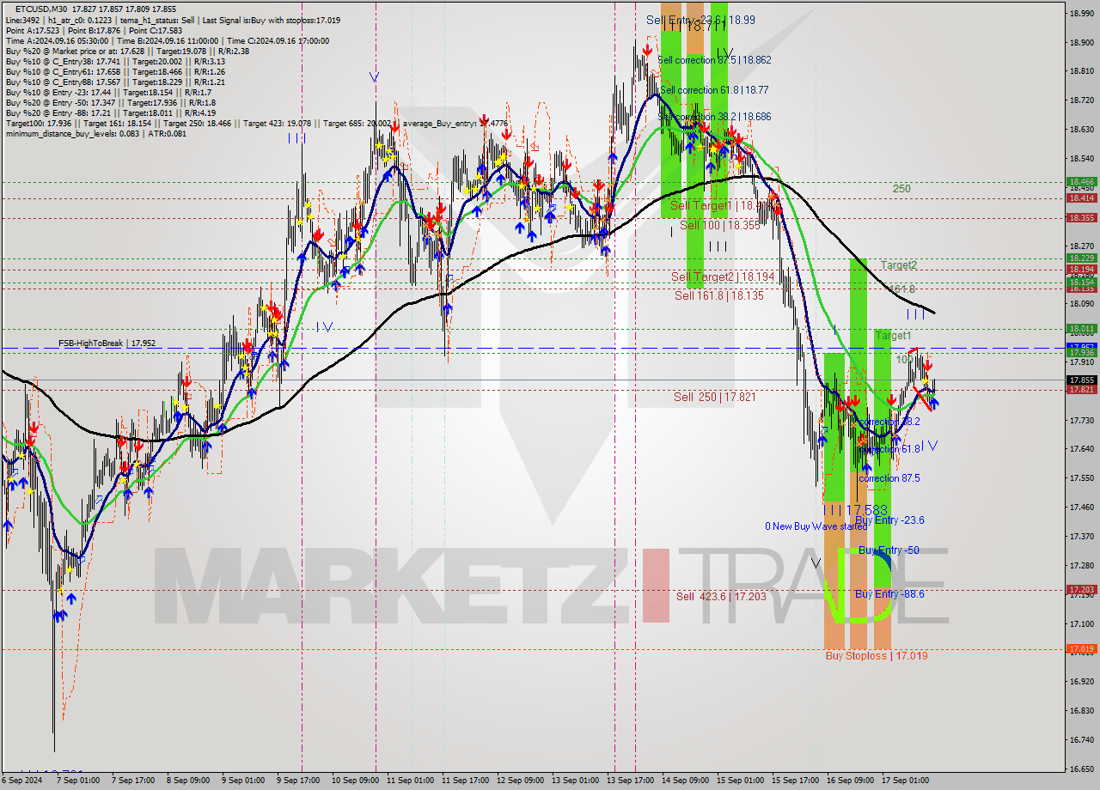Select the red 17.019 price tag
Screen dimensions: 1100x790
tap(1081, 649)
